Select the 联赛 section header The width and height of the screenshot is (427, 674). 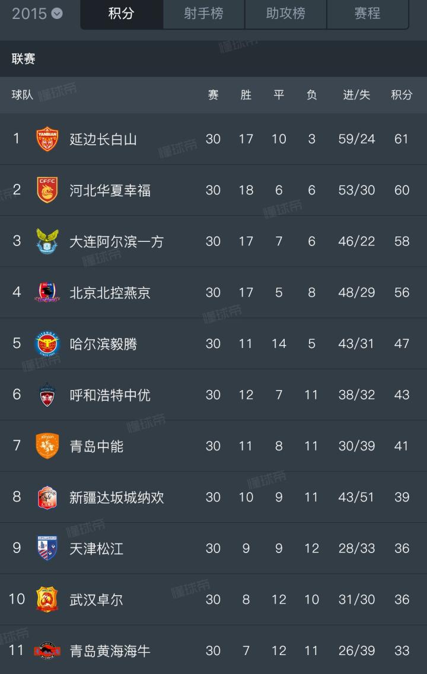24,59
